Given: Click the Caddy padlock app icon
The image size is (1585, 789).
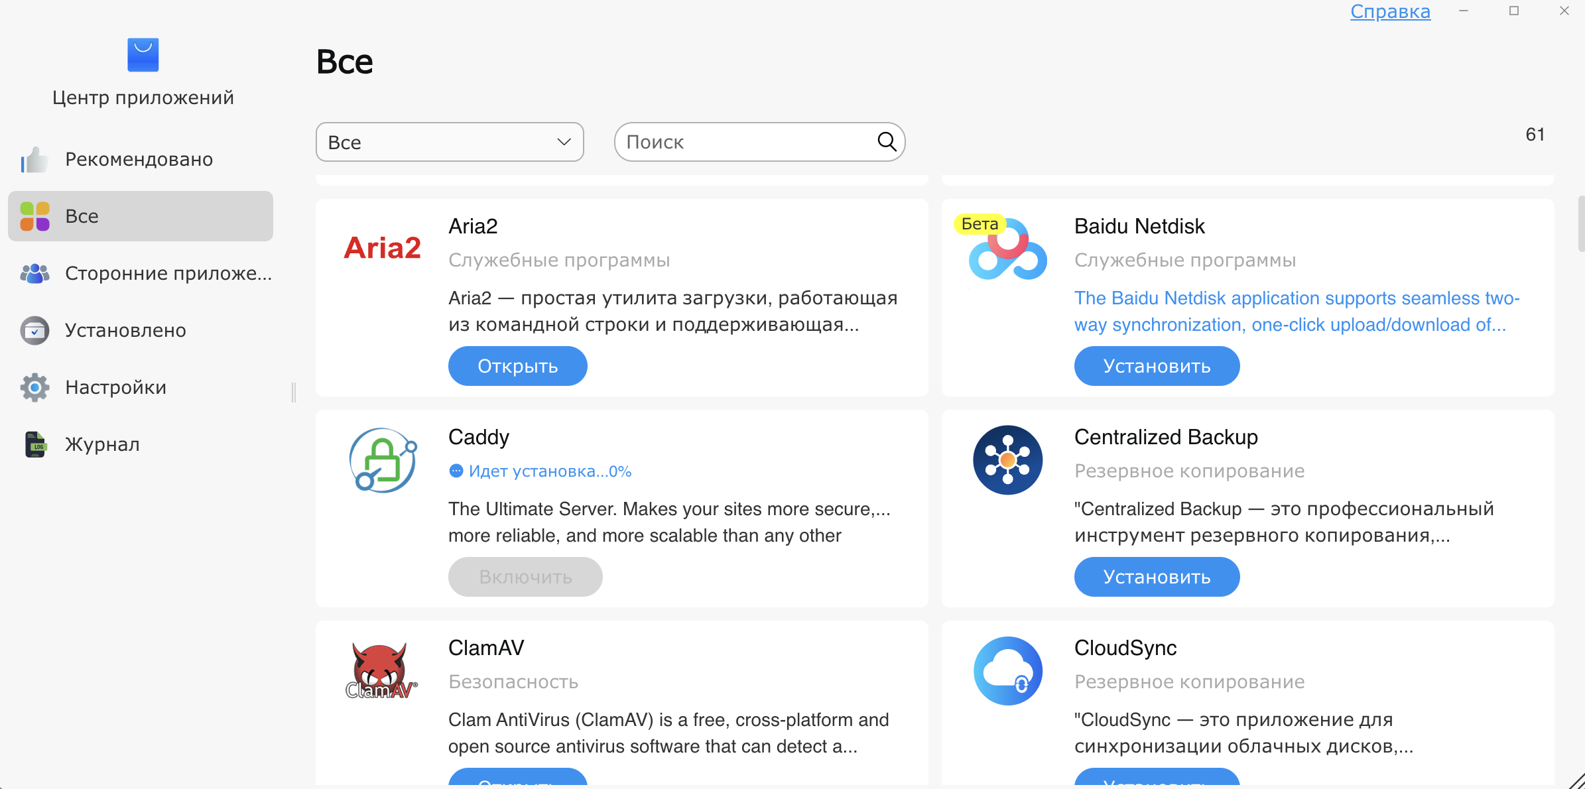Looking at the screenshot, I should click(x=383, y=459).
